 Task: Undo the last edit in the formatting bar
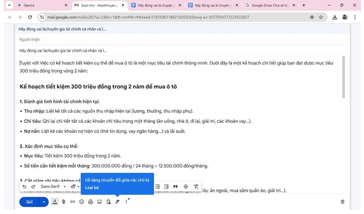[25, 187]
